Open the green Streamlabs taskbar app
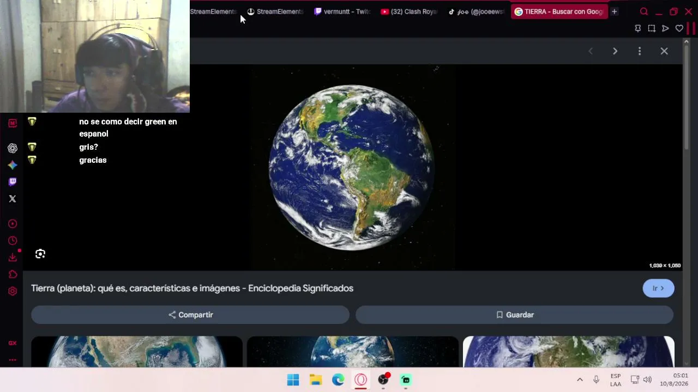 pos(406,380)
